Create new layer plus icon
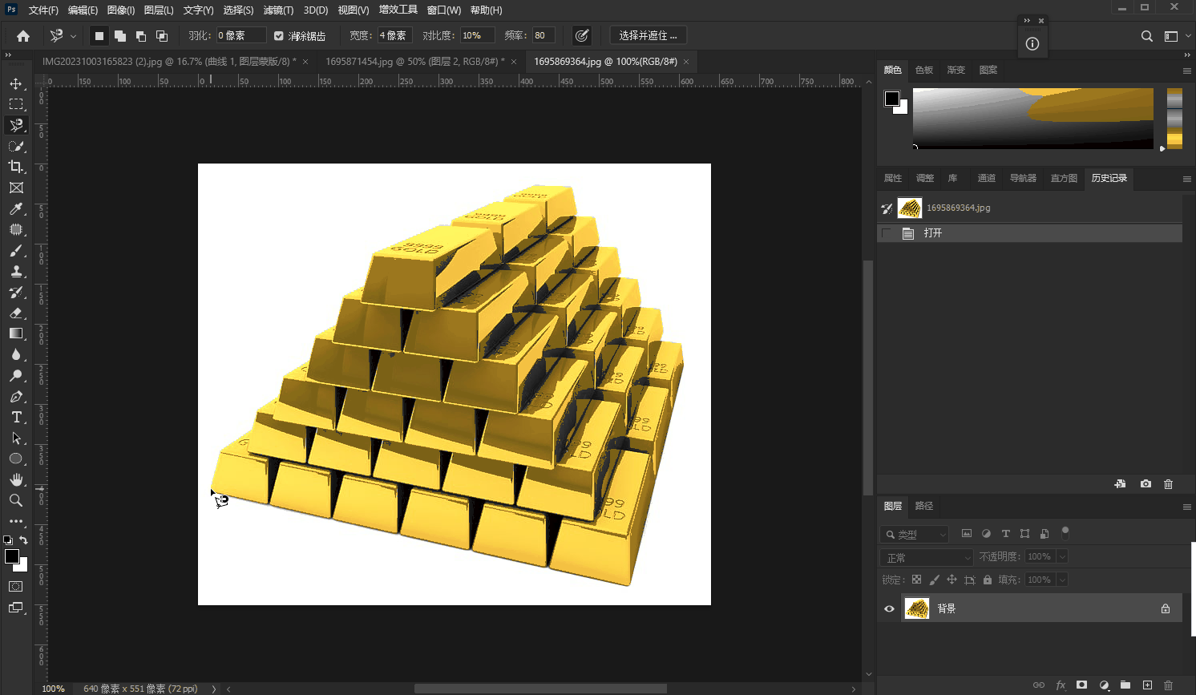The height and width of the screenshot is (695, 1196). 1147,685
